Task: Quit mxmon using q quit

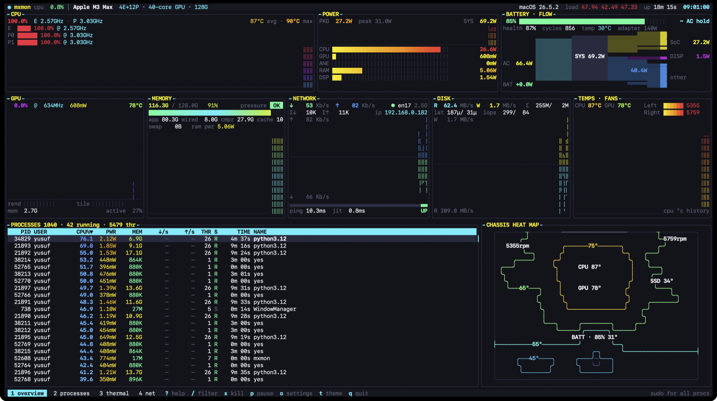Action: 358,393
